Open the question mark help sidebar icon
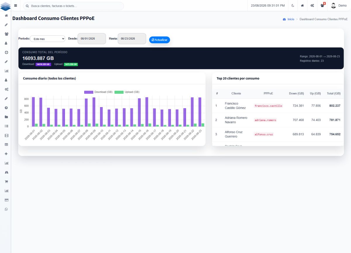This screenshot has width=351, height=253. (6, 108)
